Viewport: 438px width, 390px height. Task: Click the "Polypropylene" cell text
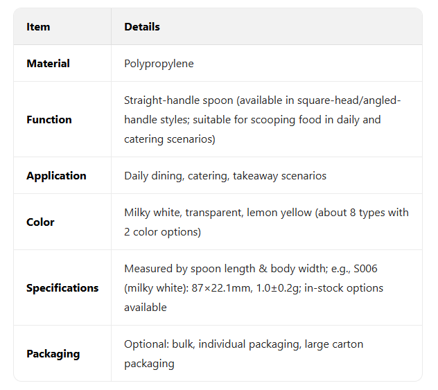pyautogui.click(x=159, y=64)
